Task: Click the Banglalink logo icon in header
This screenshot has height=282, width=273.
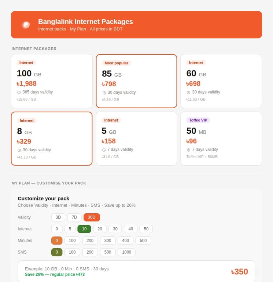Action: coord(26,25)
